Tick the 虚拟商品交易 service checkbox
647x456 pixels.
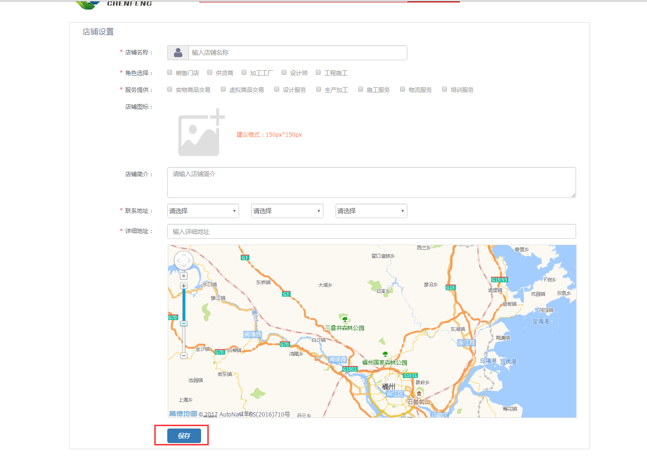(223, 89)
